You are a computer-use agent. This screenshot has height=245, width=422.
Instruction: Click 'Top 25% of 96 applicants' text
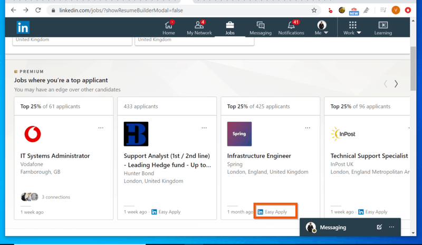click(360, 106)
